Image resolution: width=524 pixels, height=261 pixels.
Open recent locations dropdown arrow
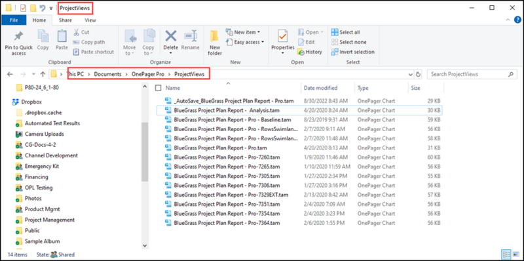point(33,74)
